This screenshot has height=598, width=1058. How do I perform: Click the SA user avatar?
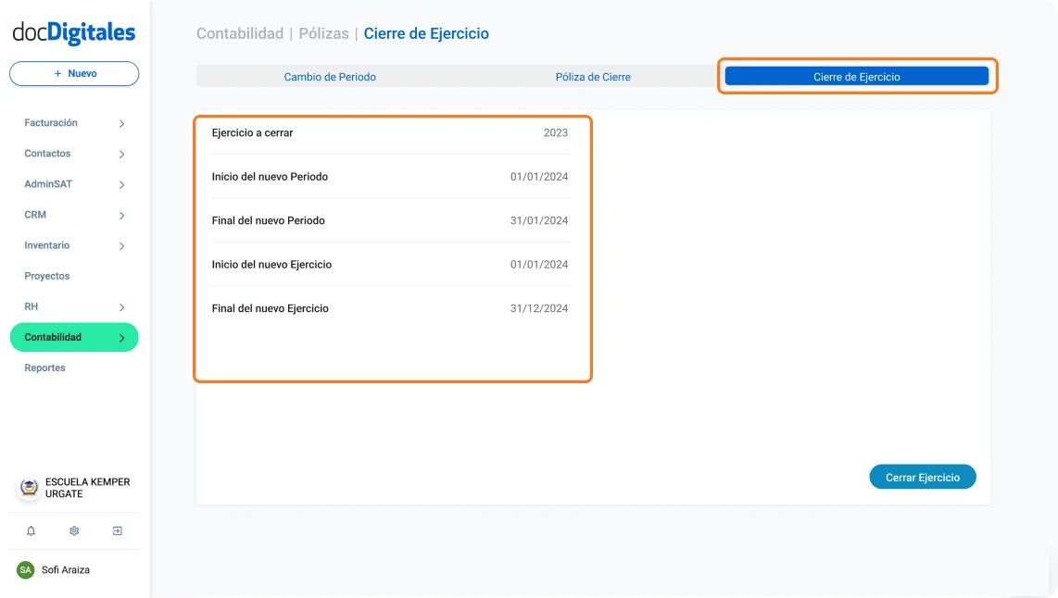click(x=26, y=570)
